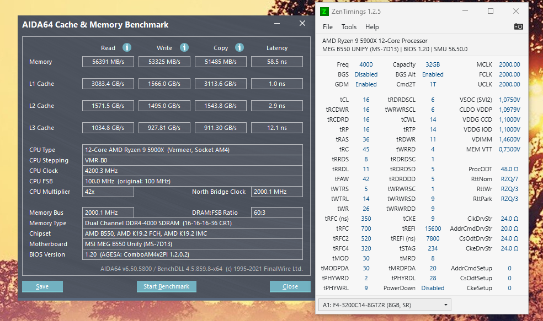The image size is (543, 321).
Task: Click Start Benchmark in AIDA64
Action: 167,286
